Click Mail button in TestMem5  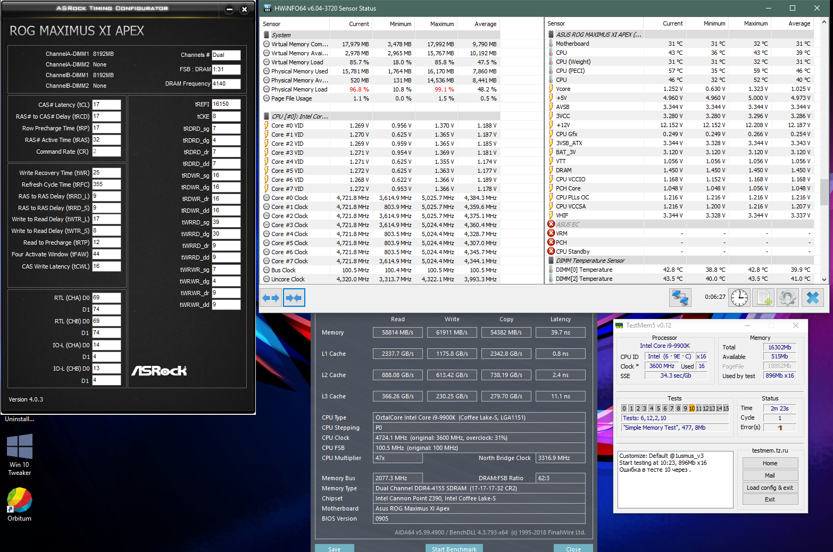(x=770, y=475)
